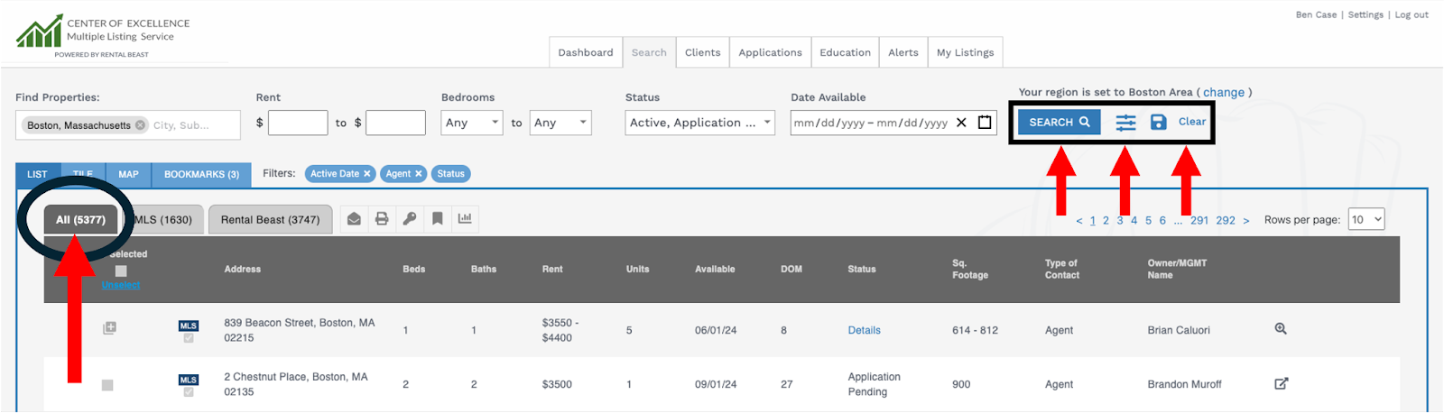Focus the maximum Rent input field
The width and height of the screenshot is (1444, 413).
tap(395, 123)
